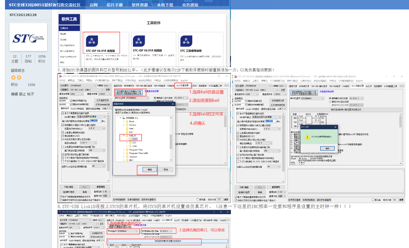Click the C51 folder icon under Keil_v5
This screenshot has width=409, height=248.
130,143
